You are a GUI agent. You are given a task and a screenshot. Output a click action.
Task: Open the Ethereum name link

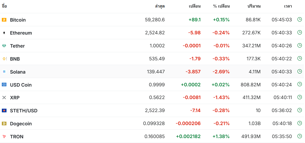click(21, 33)
